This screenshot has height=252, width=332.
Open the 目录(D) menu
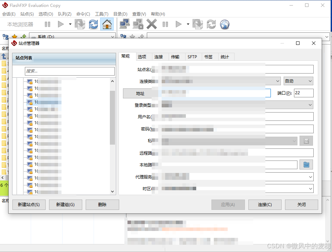point(120,14)
